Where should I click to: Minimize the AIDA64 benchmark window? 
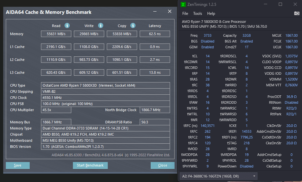[x=155, y=12]
